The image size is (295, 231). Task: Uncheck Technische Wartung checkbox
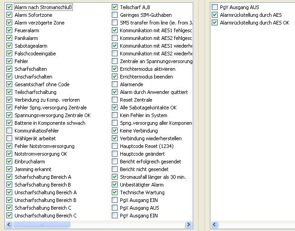[115, 192]
